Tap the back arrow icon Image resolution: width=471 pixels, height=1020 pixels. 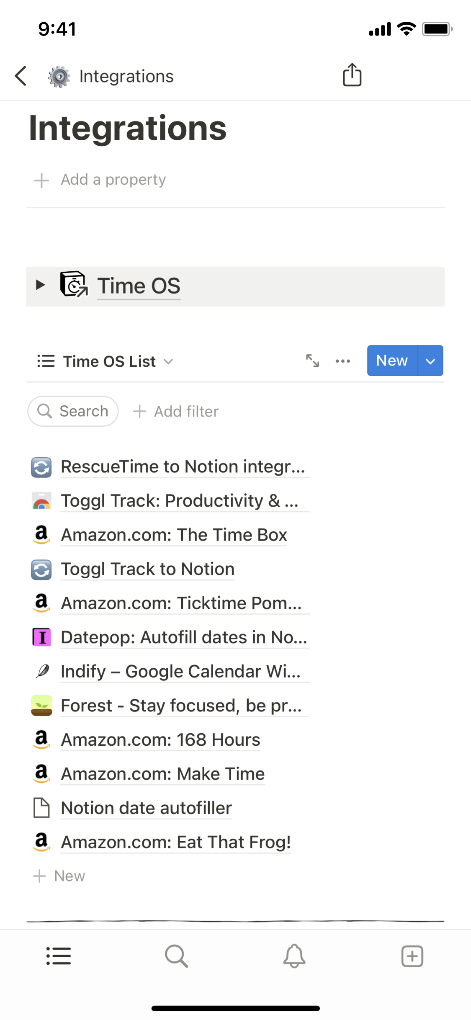click(21, 76)
